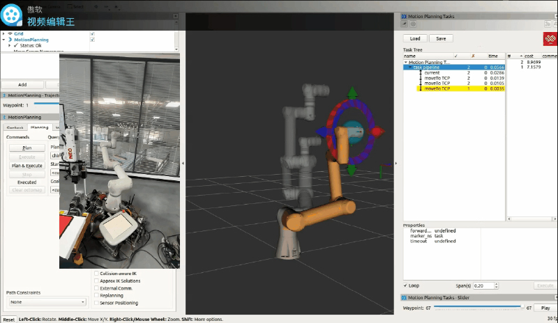Click the MotionPlanning display icon in Displays tree
Screen dimensions: 558x323
(10, 40)
